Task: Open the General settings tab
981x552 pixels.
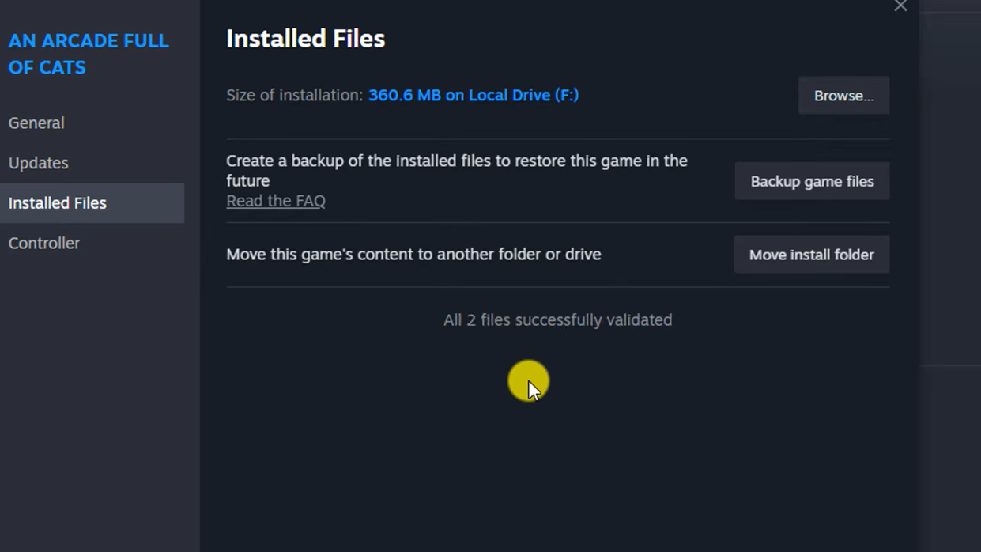Action: (36, 123)
